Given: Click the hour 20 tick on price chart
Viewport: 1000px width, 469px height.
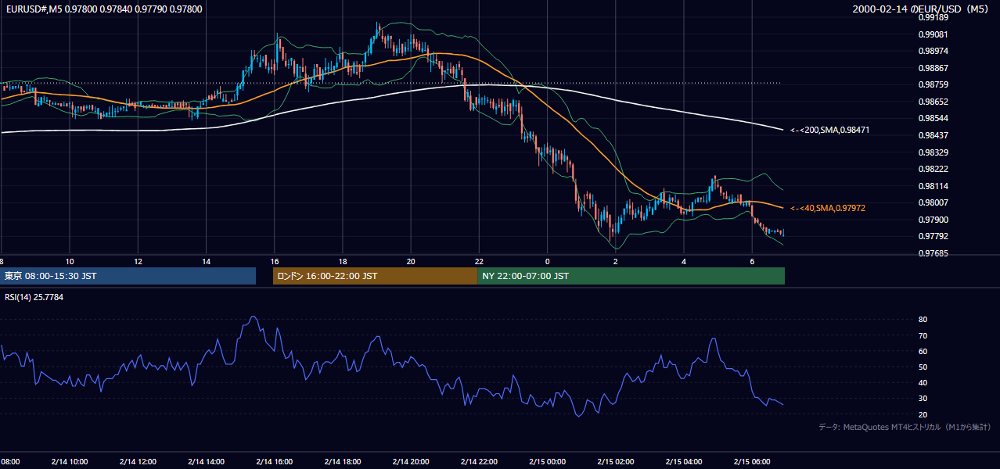Looking at the screenshot, I should pos(411,261).
